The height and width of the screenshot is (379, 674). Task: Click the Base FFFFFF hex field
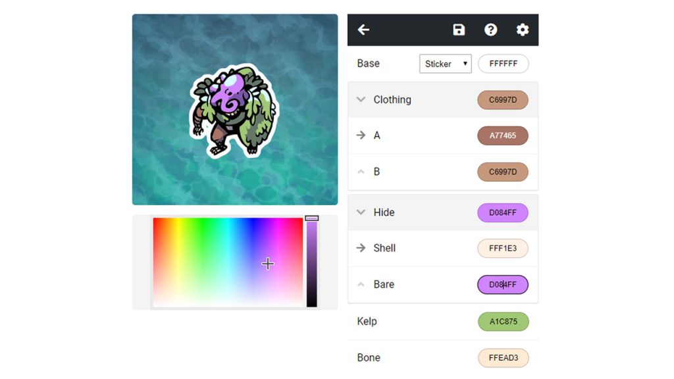503,64
